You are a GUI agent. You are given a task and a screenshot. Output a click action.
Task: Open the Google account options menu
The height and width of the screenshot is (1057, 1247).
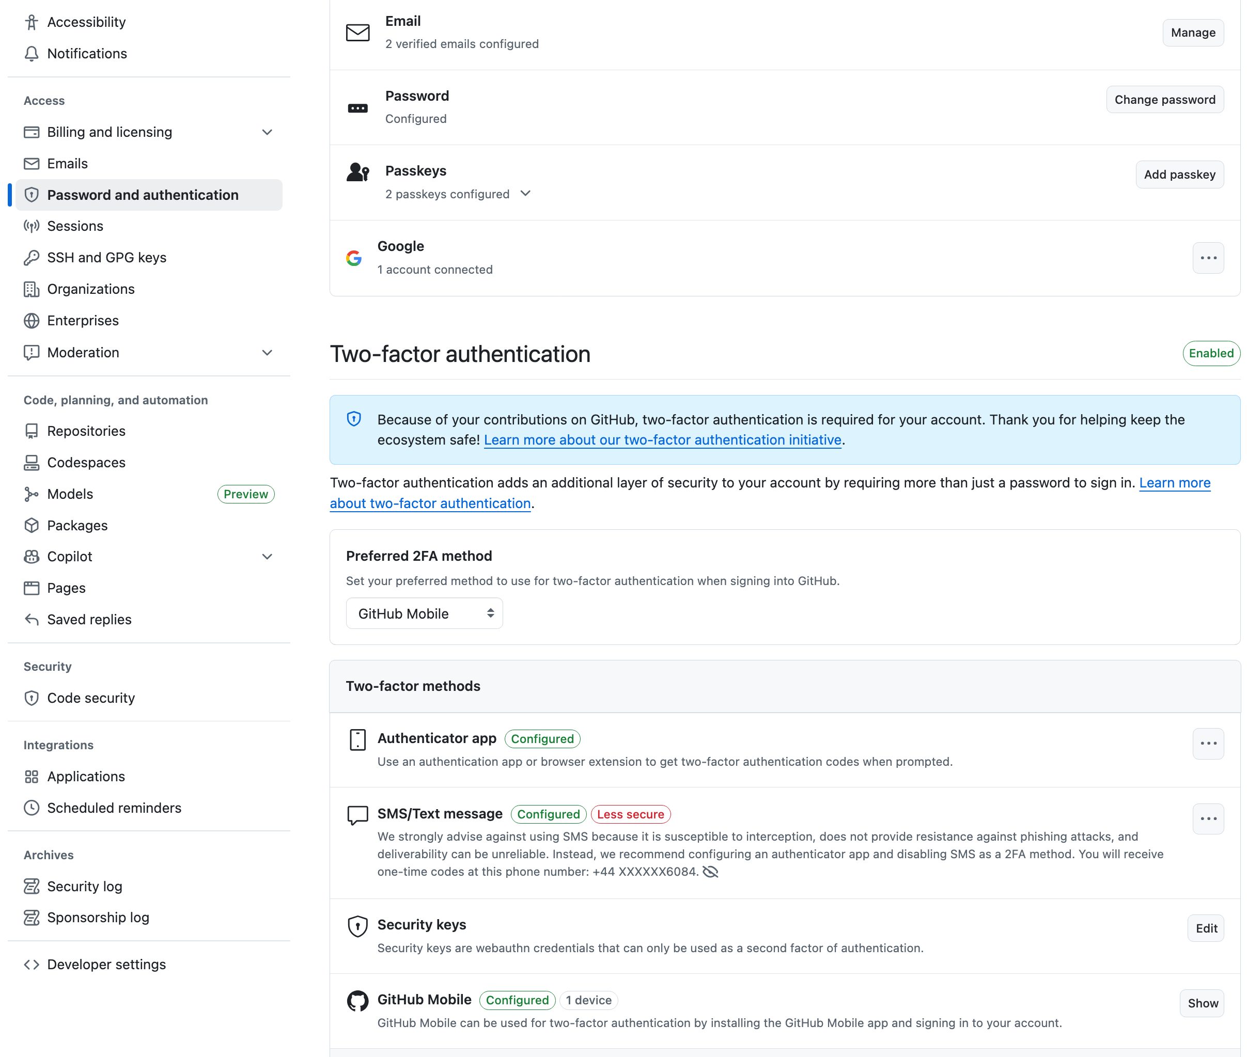coord(1208,258)
